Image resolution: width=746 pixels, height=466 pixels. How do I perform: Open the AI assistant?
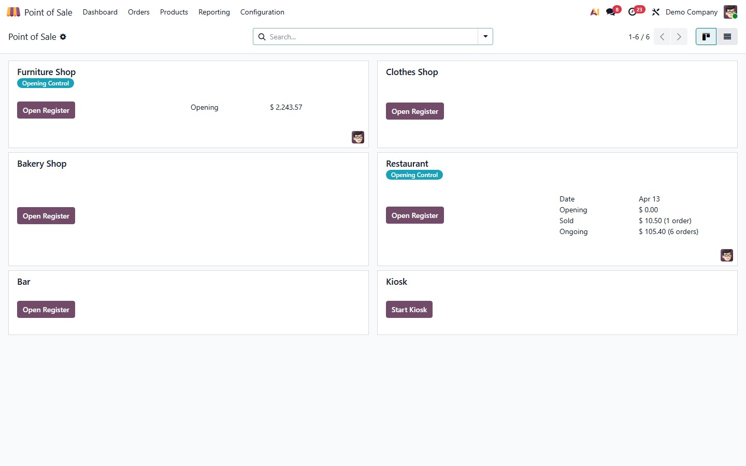594,11
